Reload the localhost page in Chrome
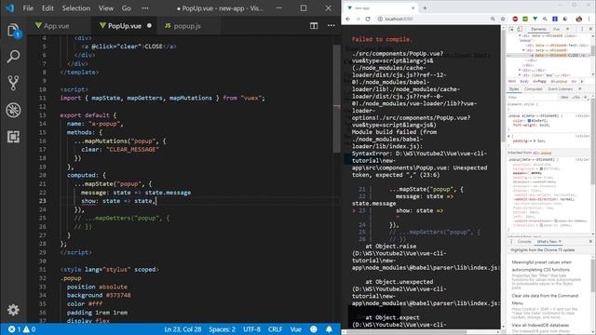This screenshot has width=596, height=335. coord(368,19)
